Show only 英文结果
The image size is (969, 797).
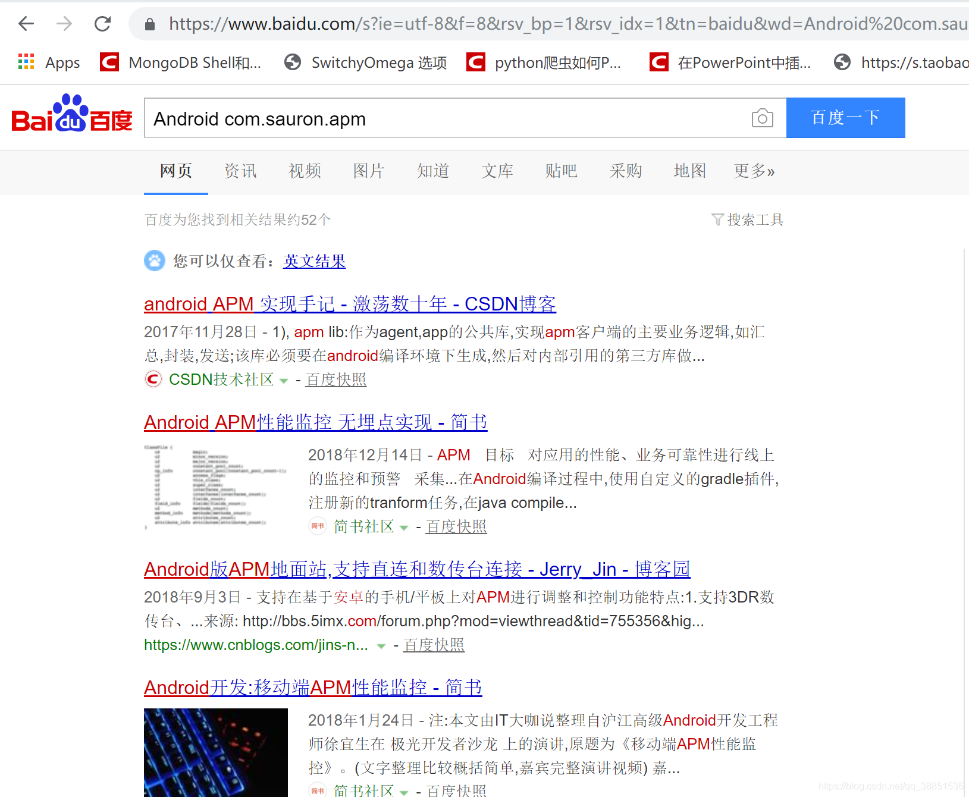pyautogui.click(x=314, y=261)
